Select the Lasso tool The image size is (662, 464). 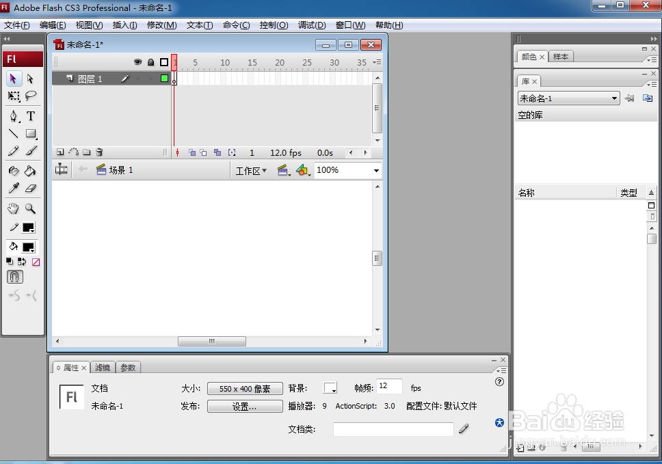[30, 96]
